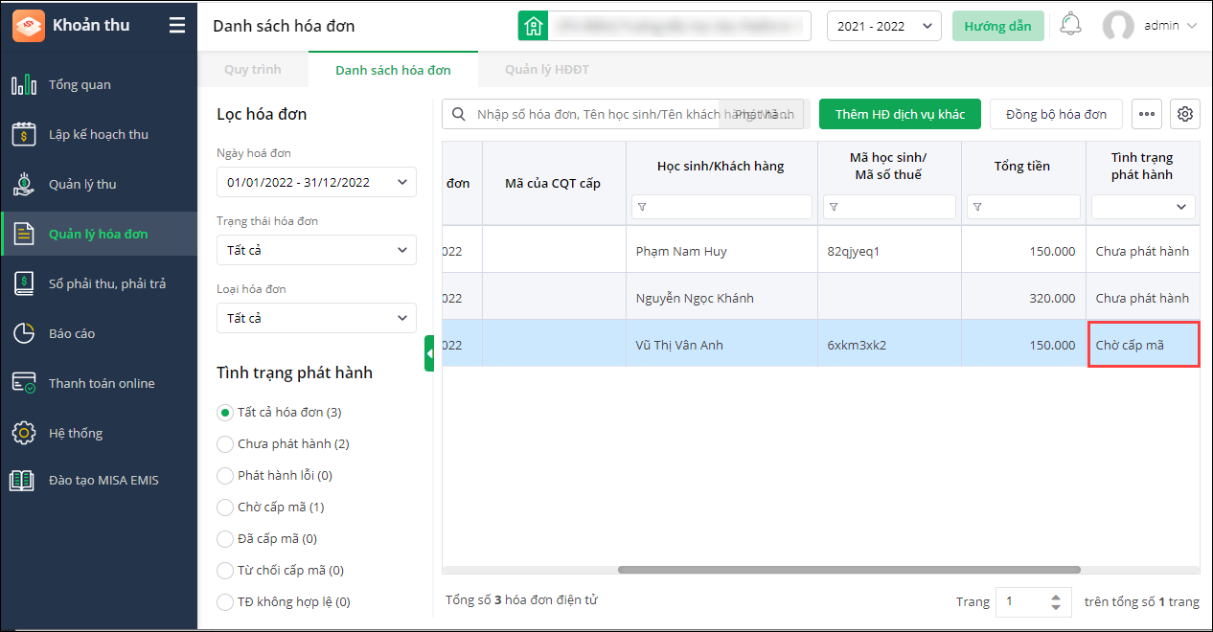1213x632 pixels.
Task: Click the hamburger menu icon
Action: point(177,26)
